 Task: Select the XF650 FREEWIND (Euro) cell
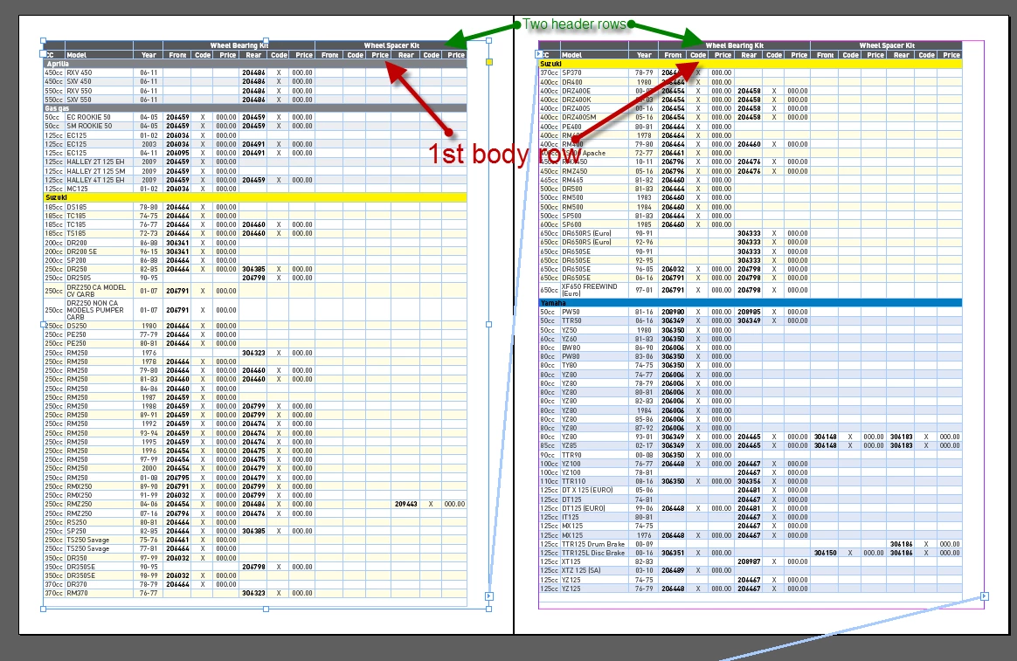point(595,290)
